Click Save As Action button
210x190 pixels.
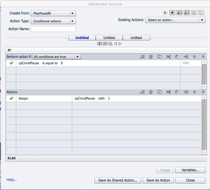pos(158,180)
